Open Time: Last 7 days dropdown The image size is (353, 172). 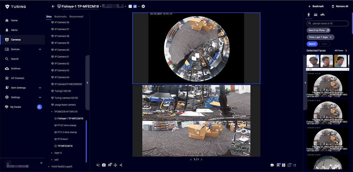pyautogui.click(x=320, y=37)
